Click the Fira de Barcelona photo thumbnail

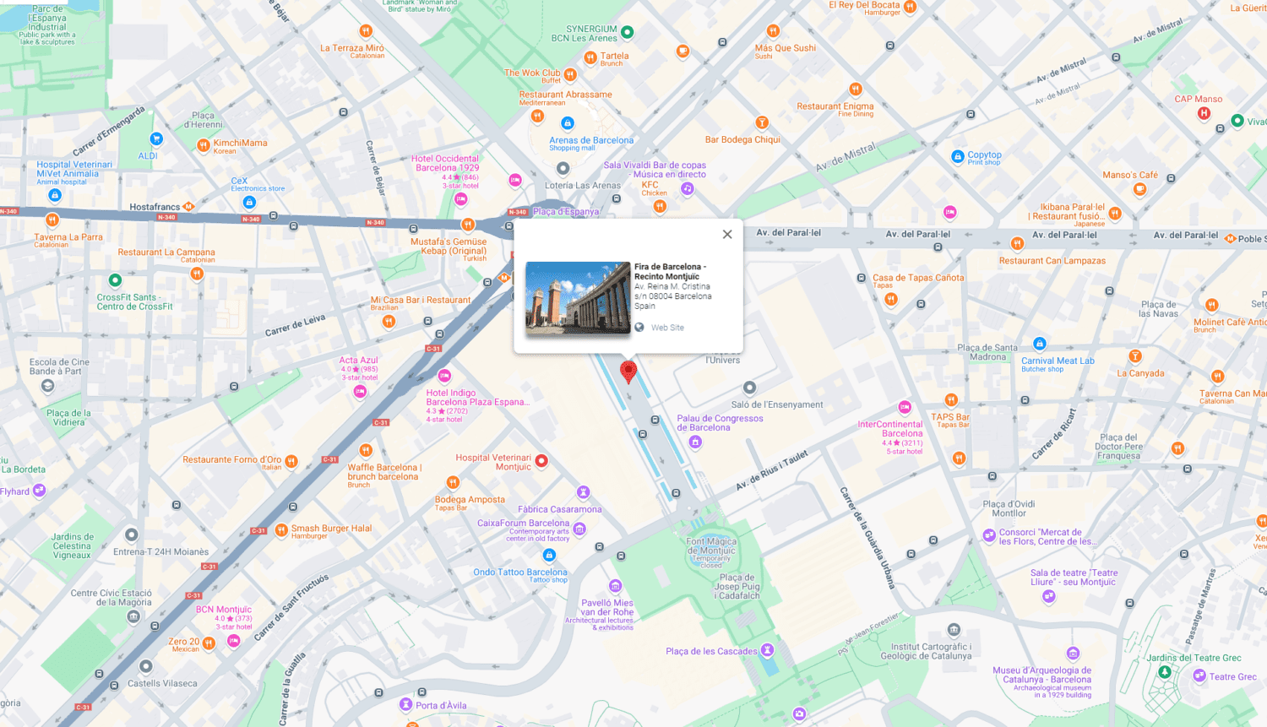[578, 299]
